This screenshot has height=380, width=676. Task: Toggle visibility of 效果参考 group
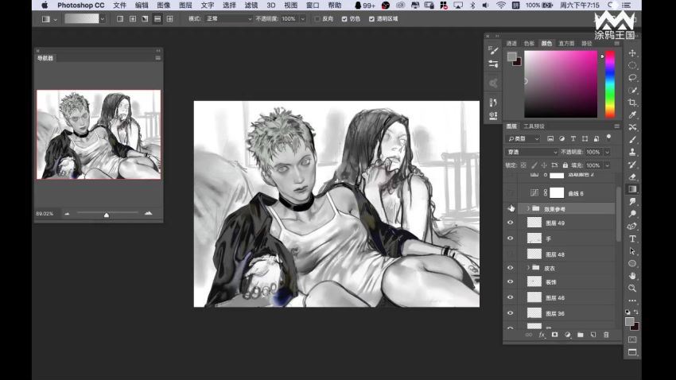[511, 208]
